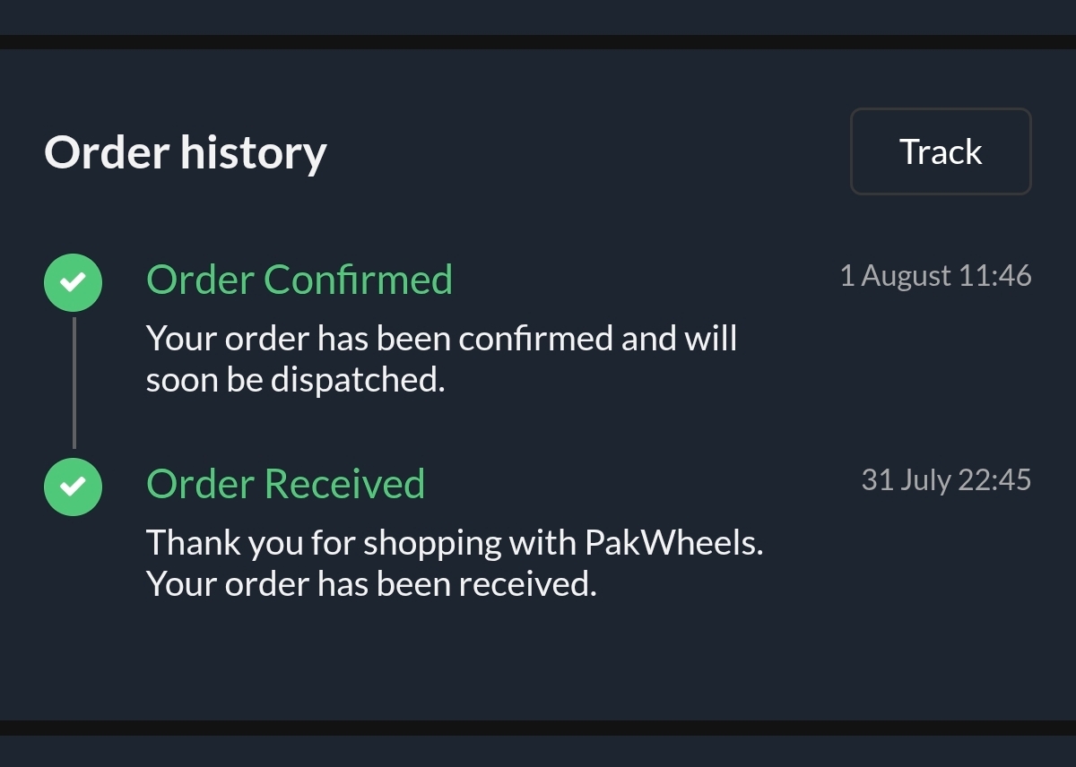The height and width of the screenshot is (767, 1076).
Task: Click the timeline line connecting both checkmarks
Action: 74,383
